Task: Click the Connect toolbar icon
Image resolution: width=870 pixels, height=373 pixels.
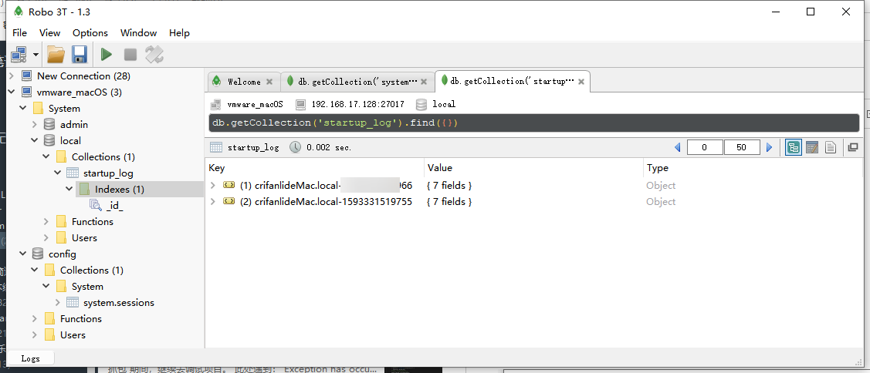Action: point(19,54)
